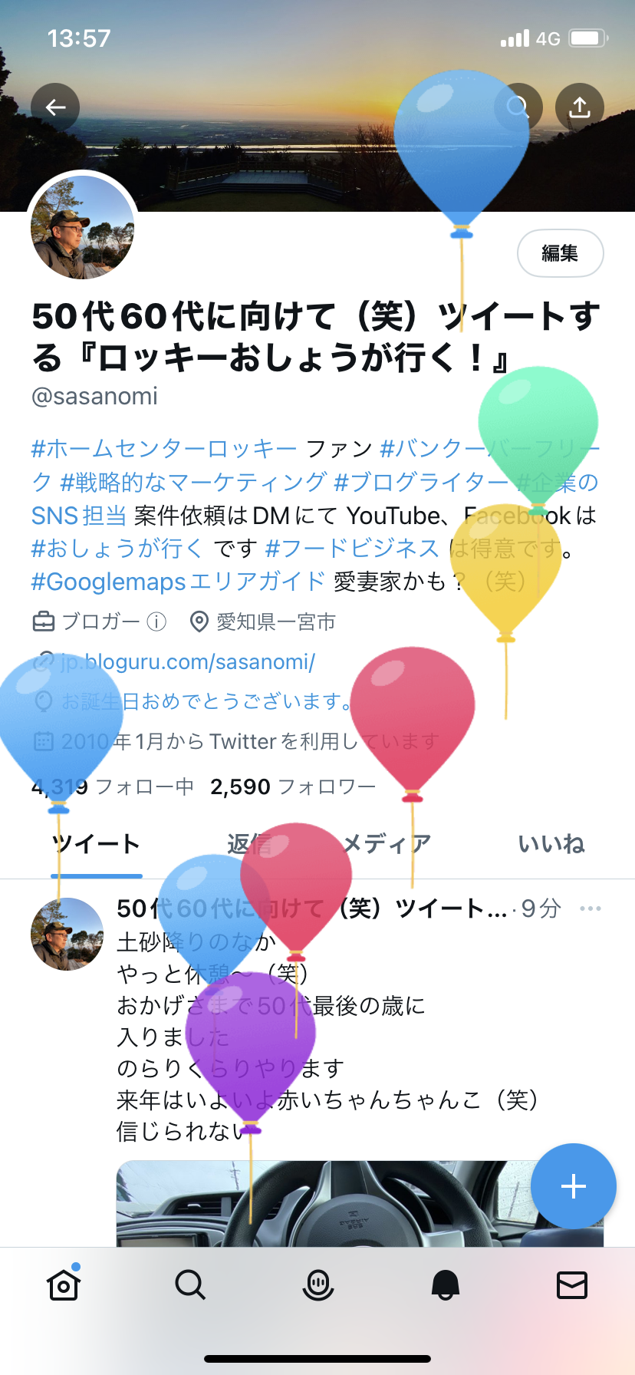Open the tweet's three-dot more menu
Viewport: 635px width, 1375px height.
pyautogui.click(x=591, y=908)
